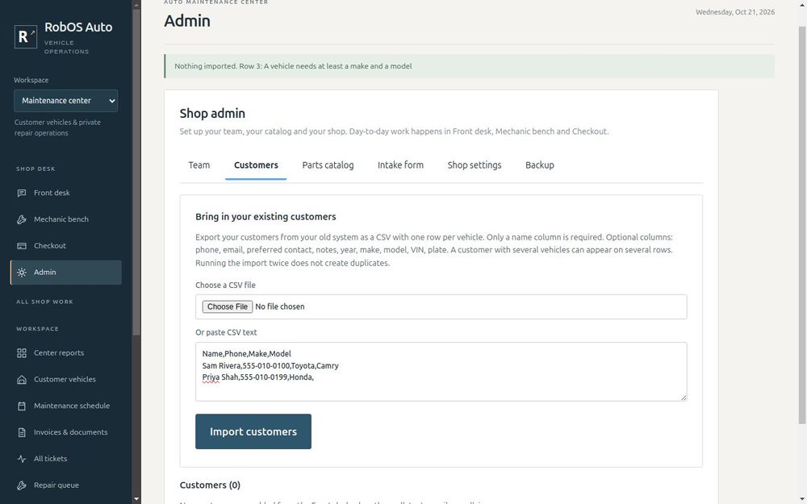
Task: Open the Shop settings tab
Action: pos(474,165)
